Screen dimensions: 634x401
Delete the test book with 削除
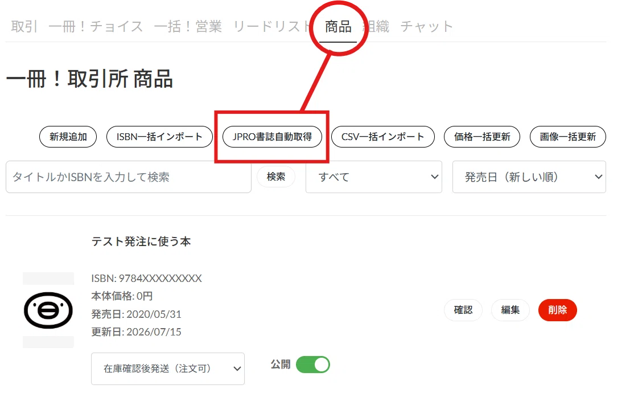coord(558,310)
